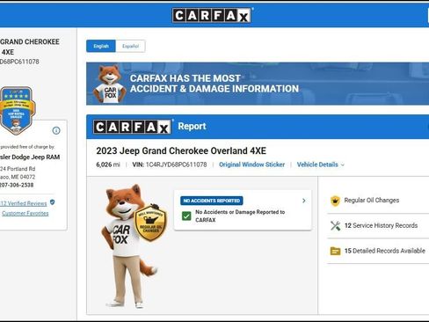
Task: Expand the Vehicle Details dropdown
Action: click(321, 165)
